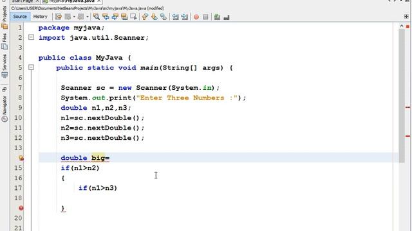Close the Start Page tab
Image resolution: width=412 pixels, height=231 pixels.
tap(37, 1)
